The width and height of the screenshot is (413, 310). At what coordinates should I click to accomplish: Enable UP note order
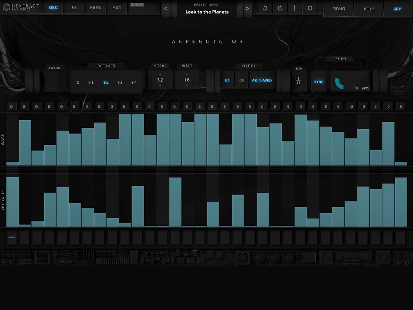227,80
